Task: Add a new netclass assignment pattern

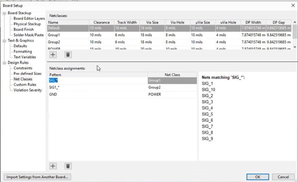Action: click(53, 166)
